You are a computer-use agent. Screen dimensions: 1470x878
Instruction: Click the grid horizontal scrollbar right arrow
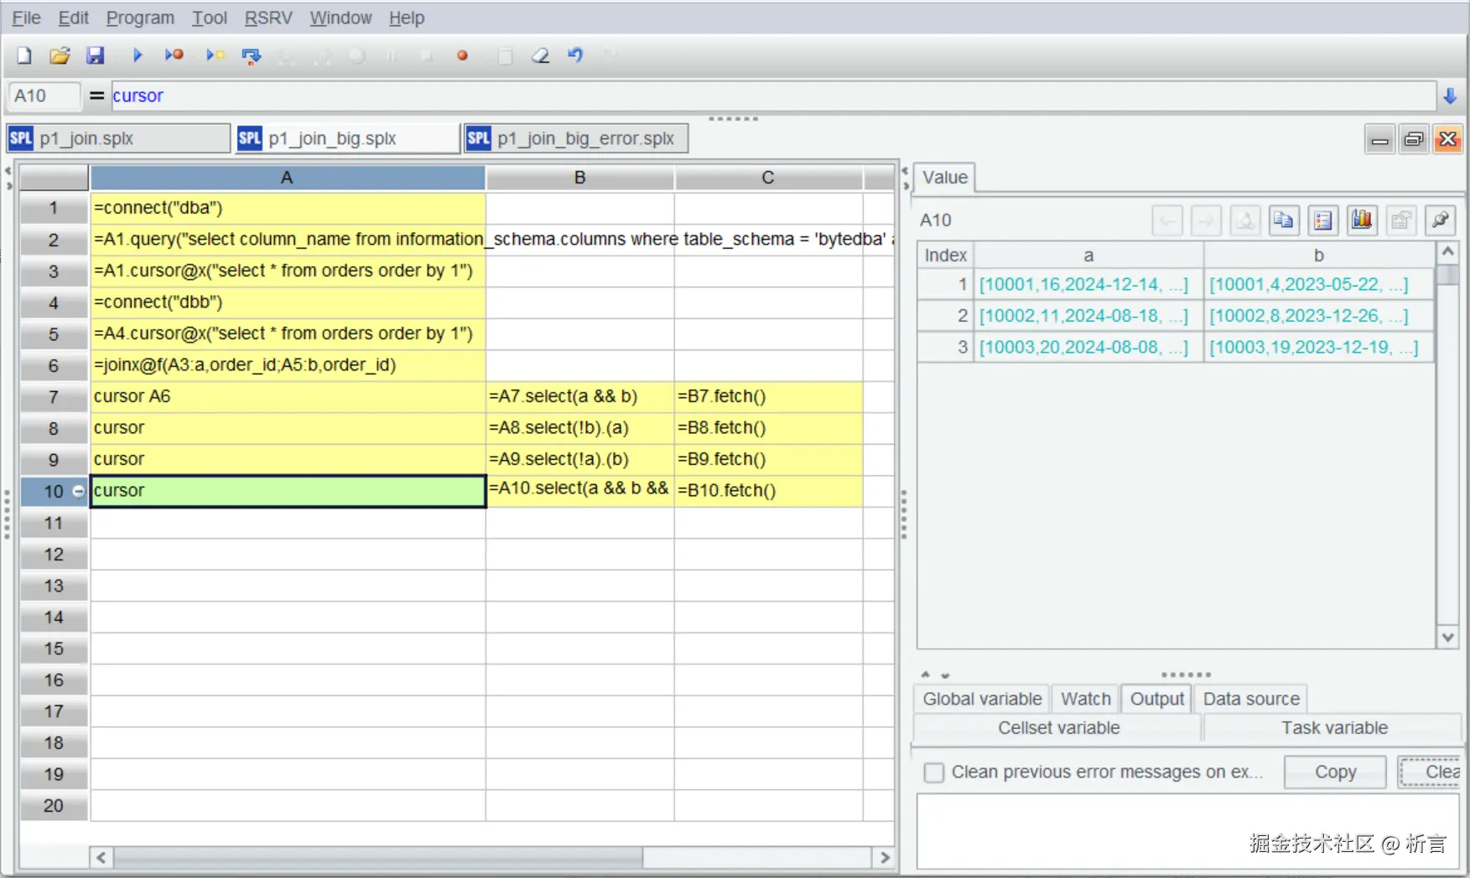[883, 858]
